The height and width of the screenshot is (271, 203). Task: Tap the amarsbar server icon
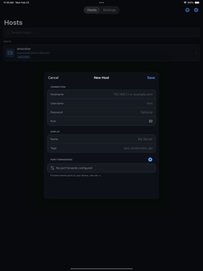(x=10, y=53)
